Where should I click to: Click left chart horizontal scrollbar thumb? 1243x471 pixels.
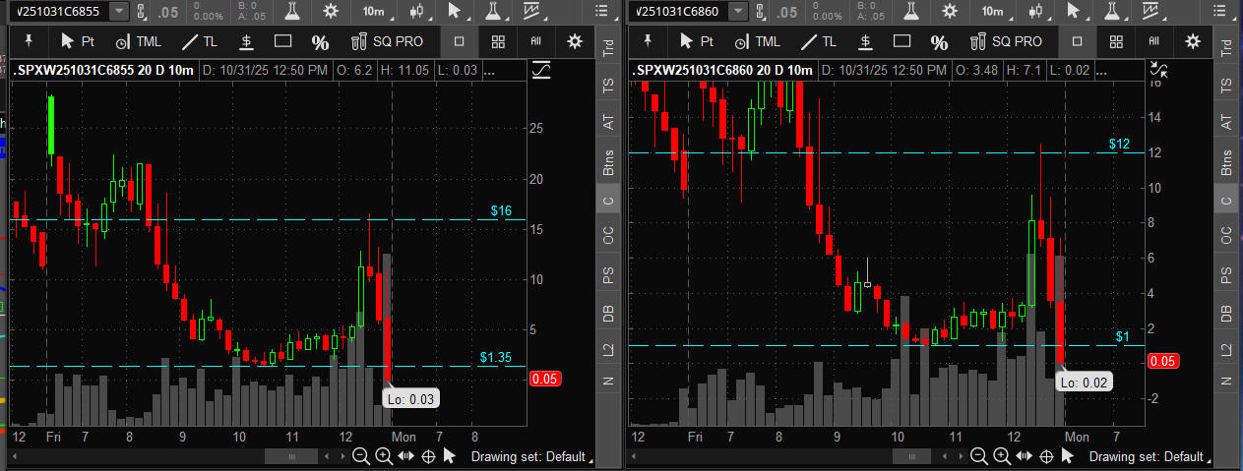(291, 456)
